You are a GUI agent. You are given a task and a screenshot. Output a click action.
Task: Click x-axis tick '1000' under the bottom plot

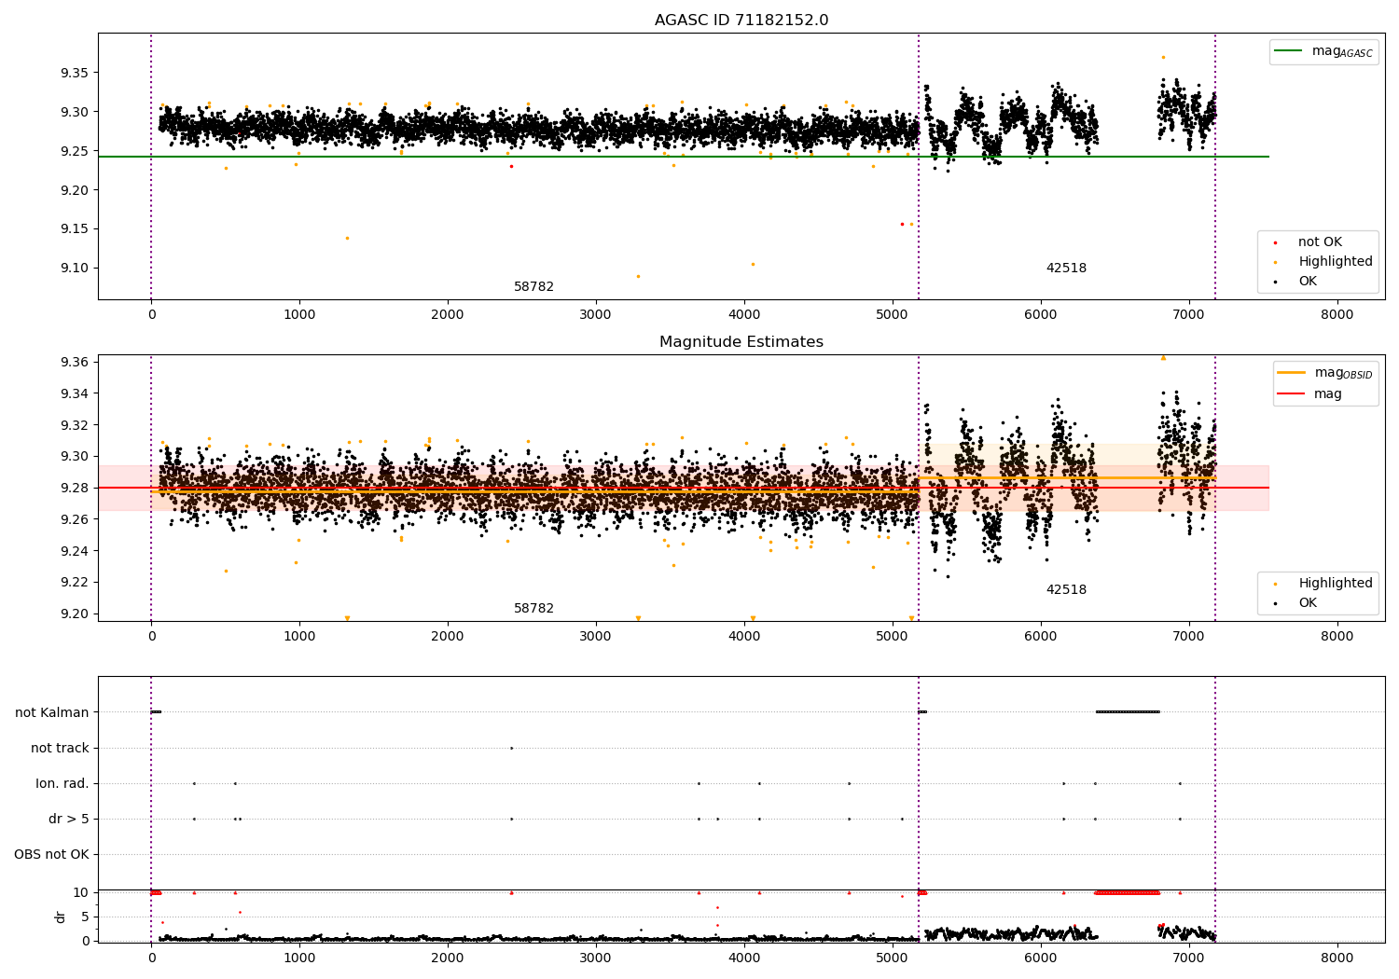pyautogui.click(x=299, y=958)
